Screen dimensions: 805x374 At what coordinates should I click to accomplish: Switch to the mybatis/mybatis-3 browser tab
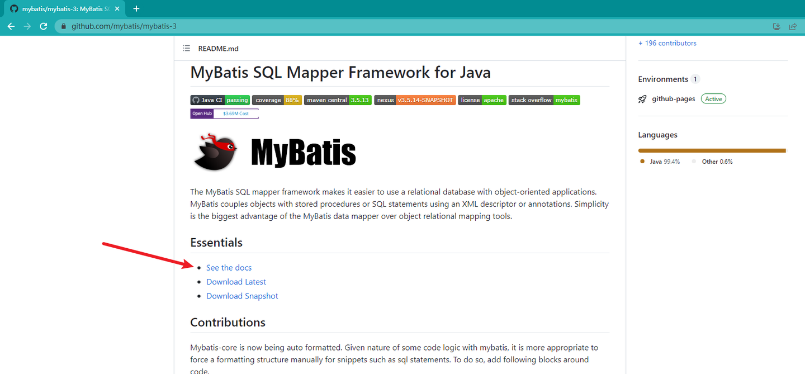pyautogui.click(x=61, y=9)
